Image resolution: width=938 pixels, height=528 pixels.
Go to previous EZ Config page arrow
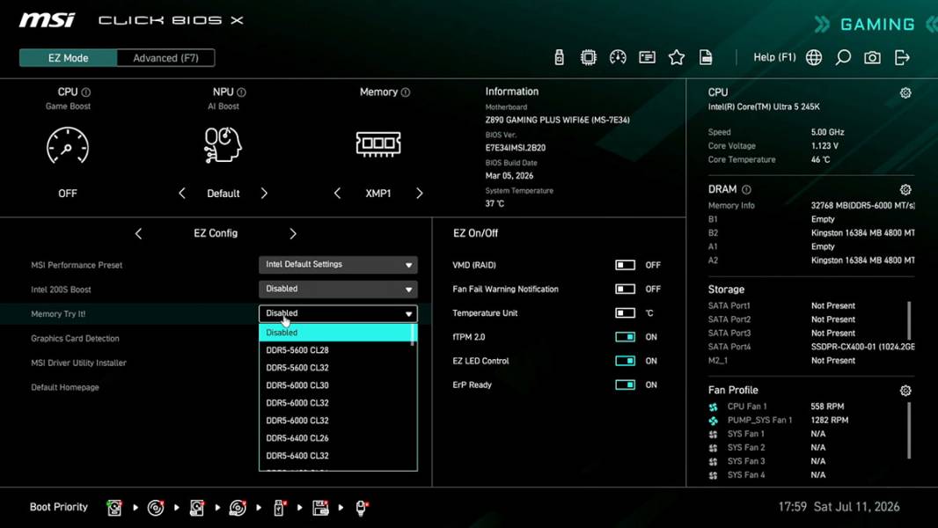coord(139,234)
